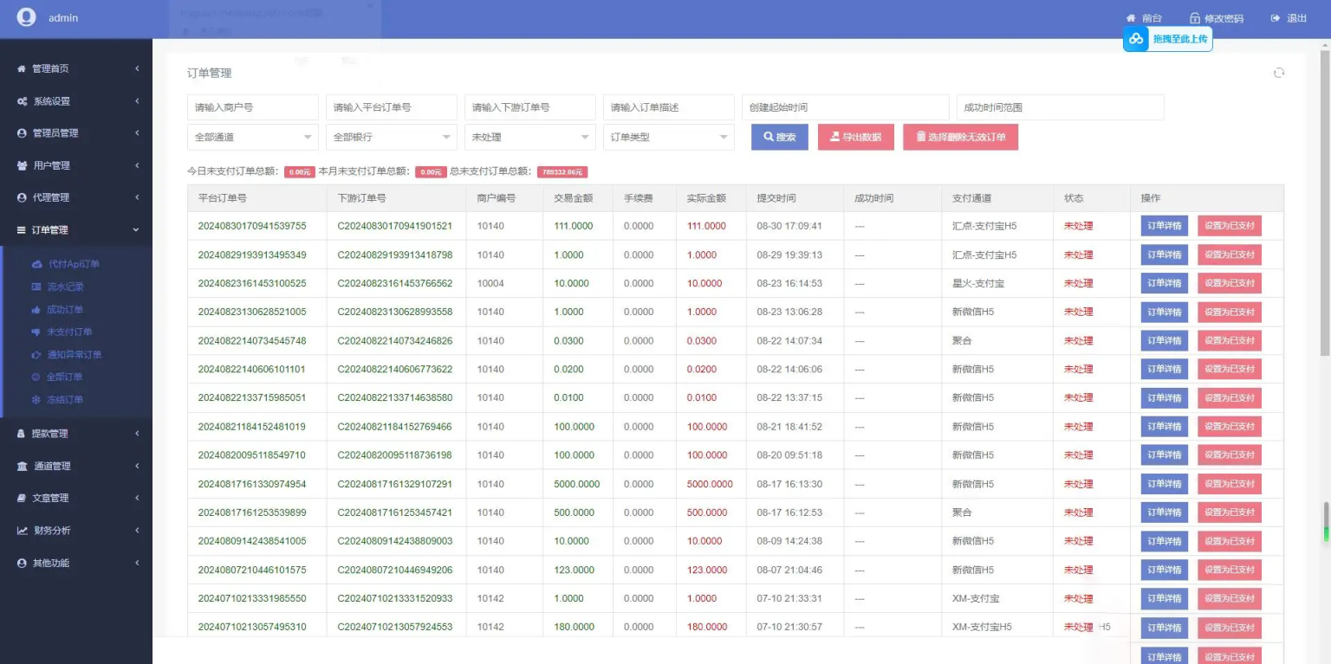Expand the 系统设置 sidebar menu
The height and width of the screenshot is (664, 1331).
(x=76, y=101)
